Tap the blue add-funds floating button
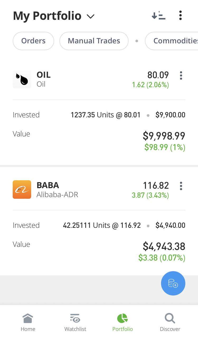 coord(173,283)
